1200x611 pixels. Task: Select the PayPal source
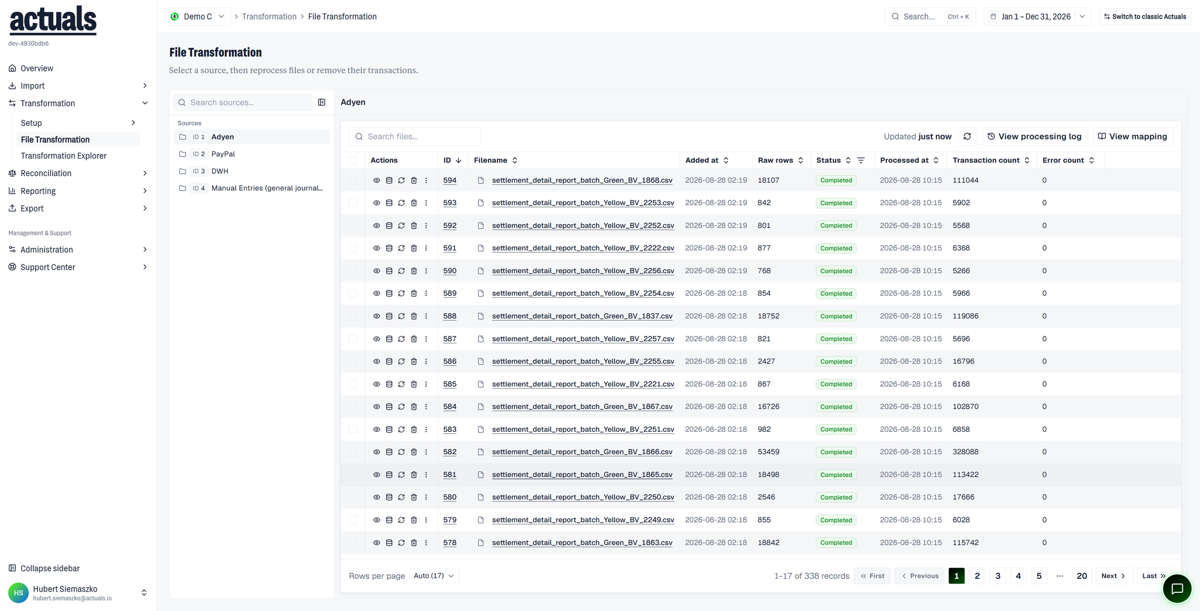pos(252,154)
